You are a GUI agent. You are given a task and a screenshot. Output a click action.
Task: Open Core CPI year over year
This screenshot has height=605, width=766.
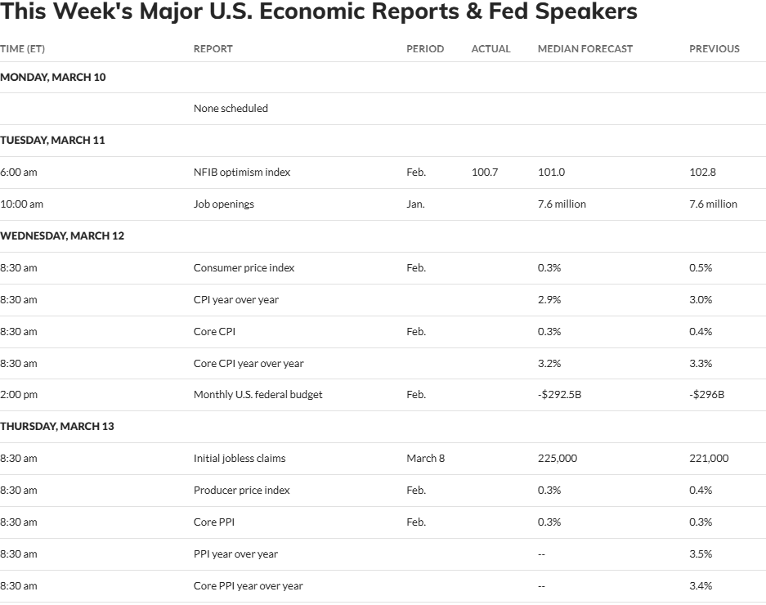249,363
